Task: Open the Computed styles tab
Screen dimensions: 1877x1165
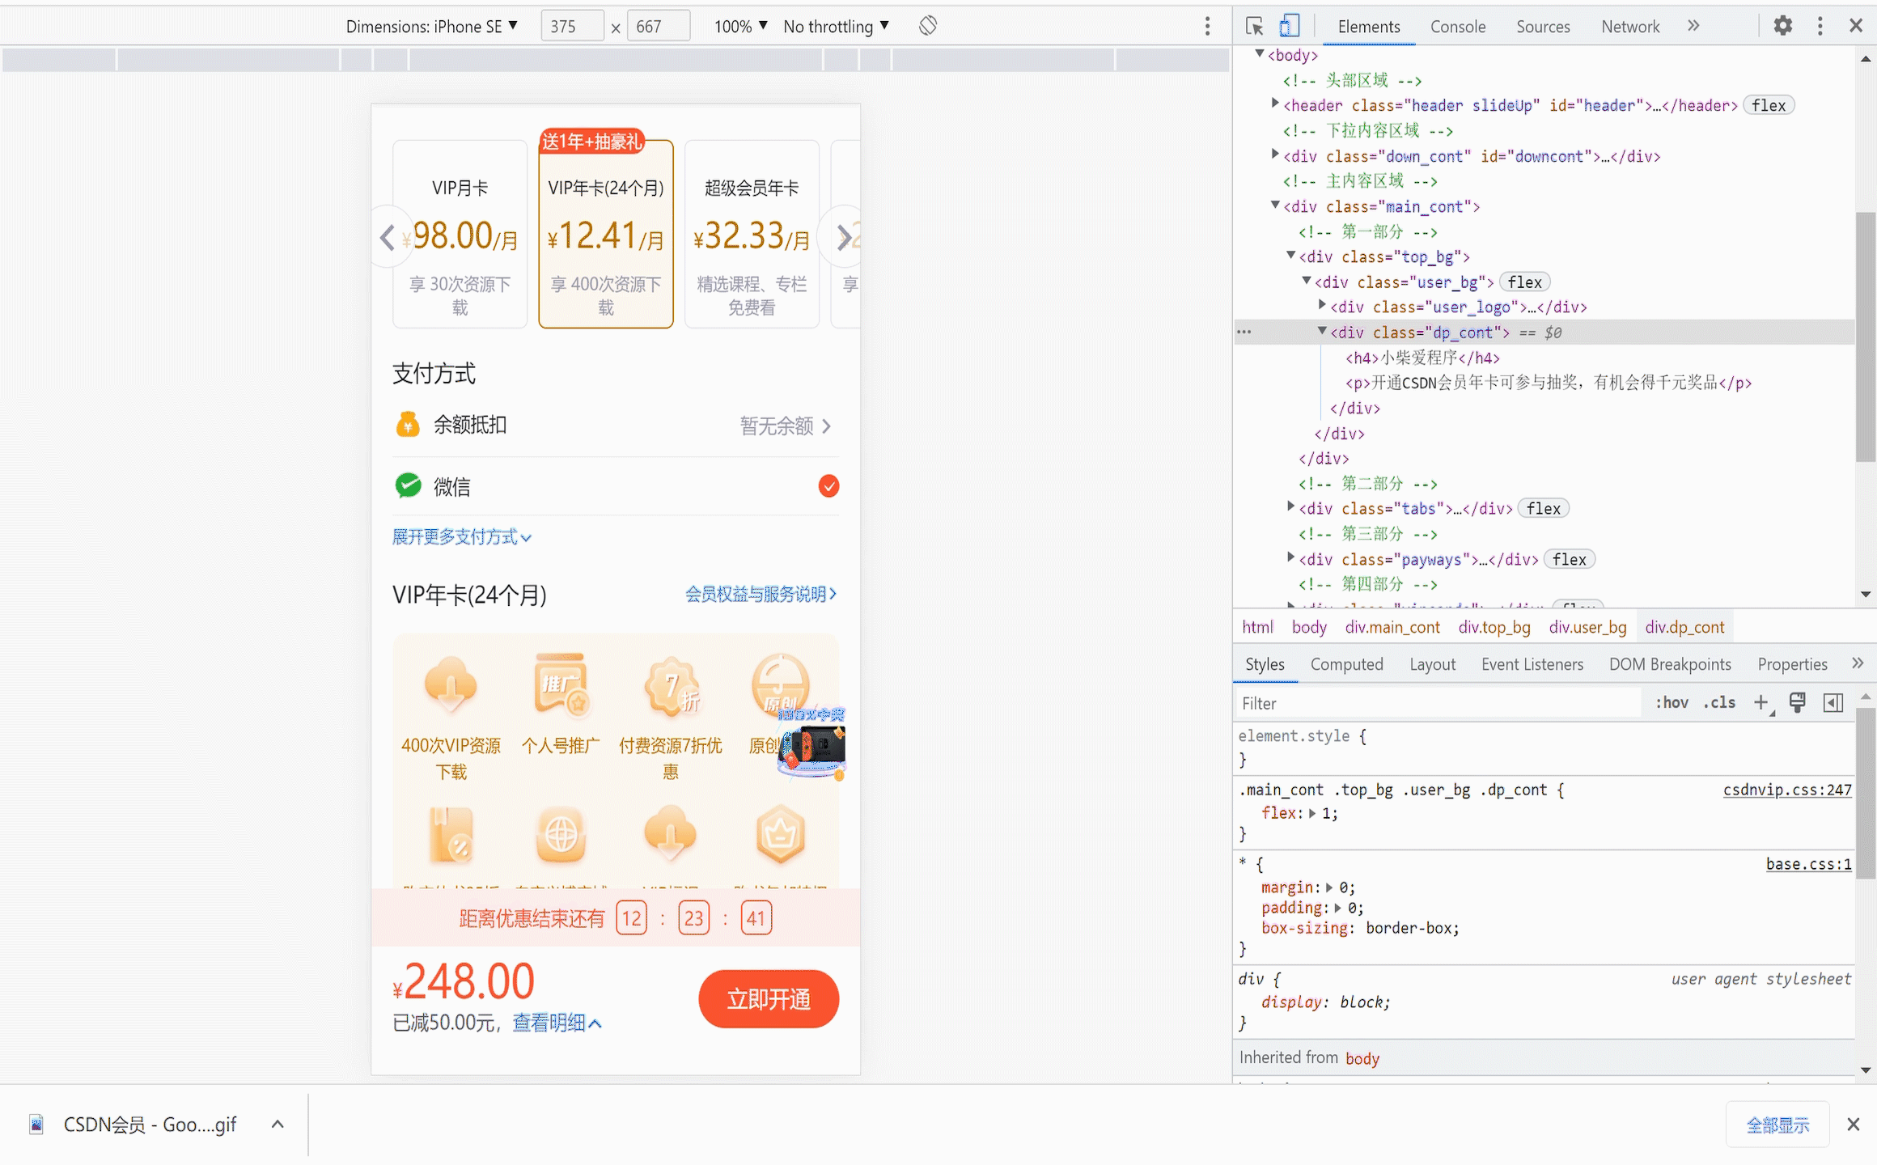Action: point(1346,664)
